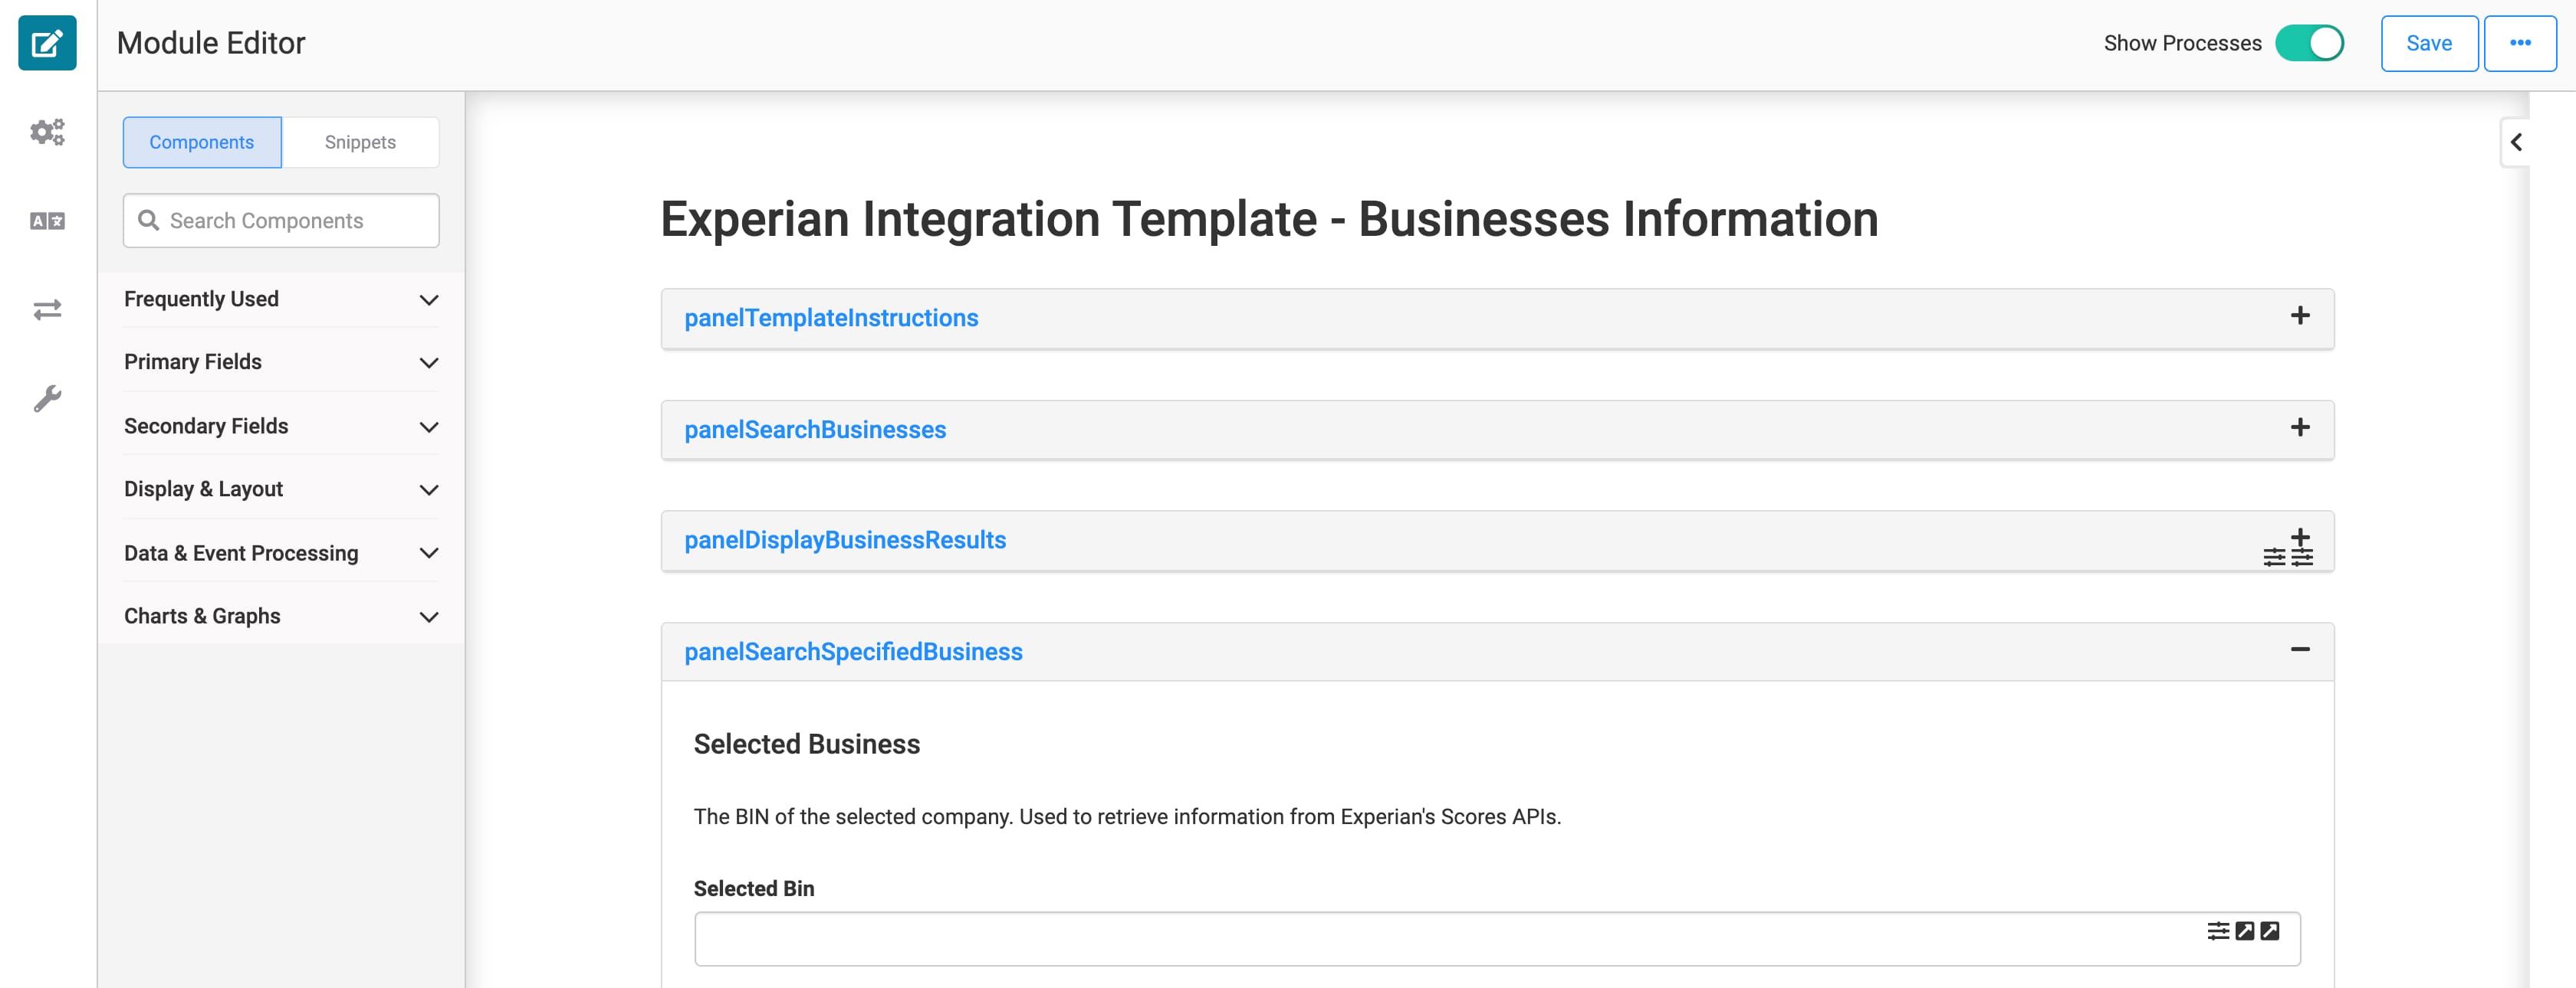2576x988 pixels.
Task: Click the Selected Business heading
Action: (807, 744)
